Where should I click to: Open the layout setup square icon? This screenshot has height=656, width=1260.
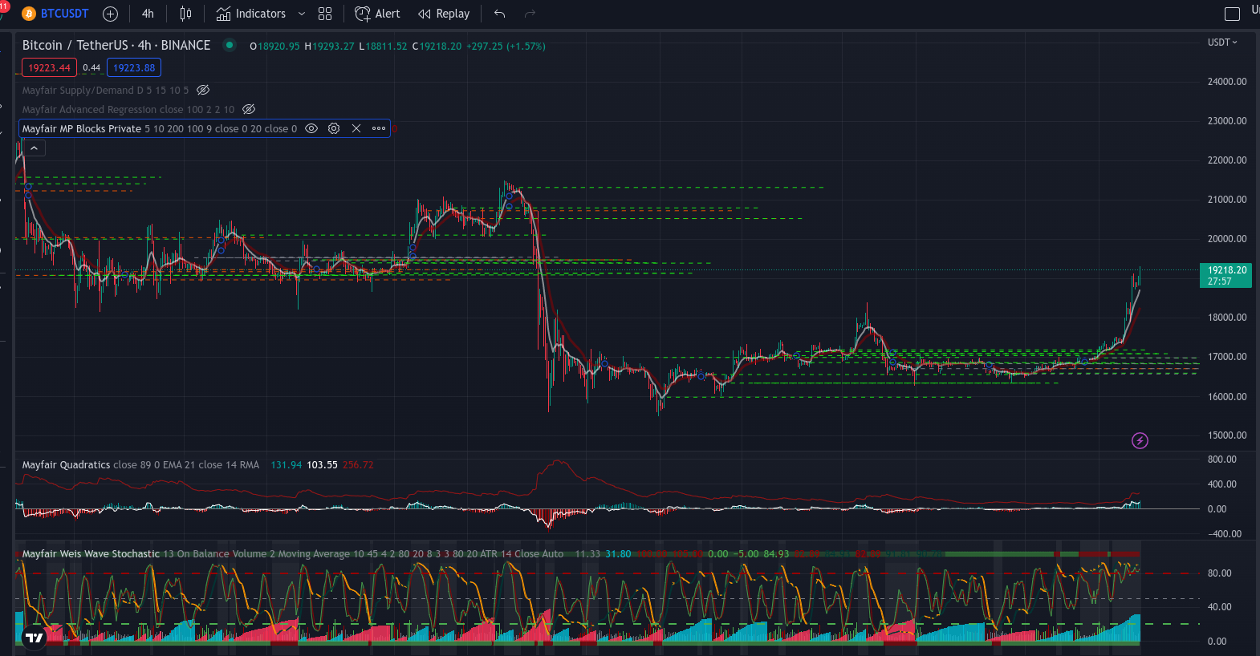tap(1232, 14)
